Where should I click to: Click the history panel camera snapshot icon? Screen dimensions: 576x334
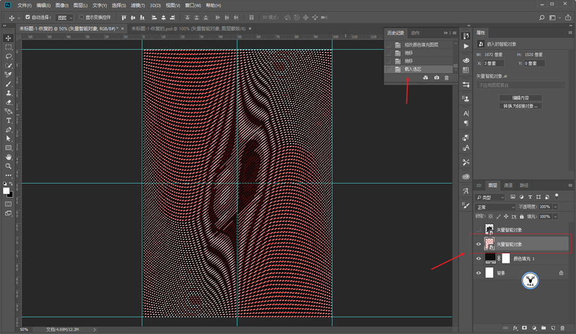coord(436,78)
